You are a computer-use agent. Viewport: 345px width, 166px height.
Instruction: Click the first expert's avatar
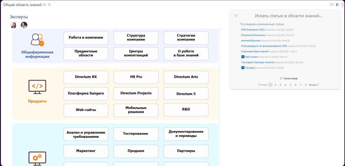click(x=13, y=25)
